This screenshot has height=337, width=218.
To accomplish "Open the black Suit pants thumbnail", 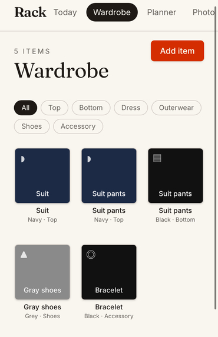I will pos(176,176).
